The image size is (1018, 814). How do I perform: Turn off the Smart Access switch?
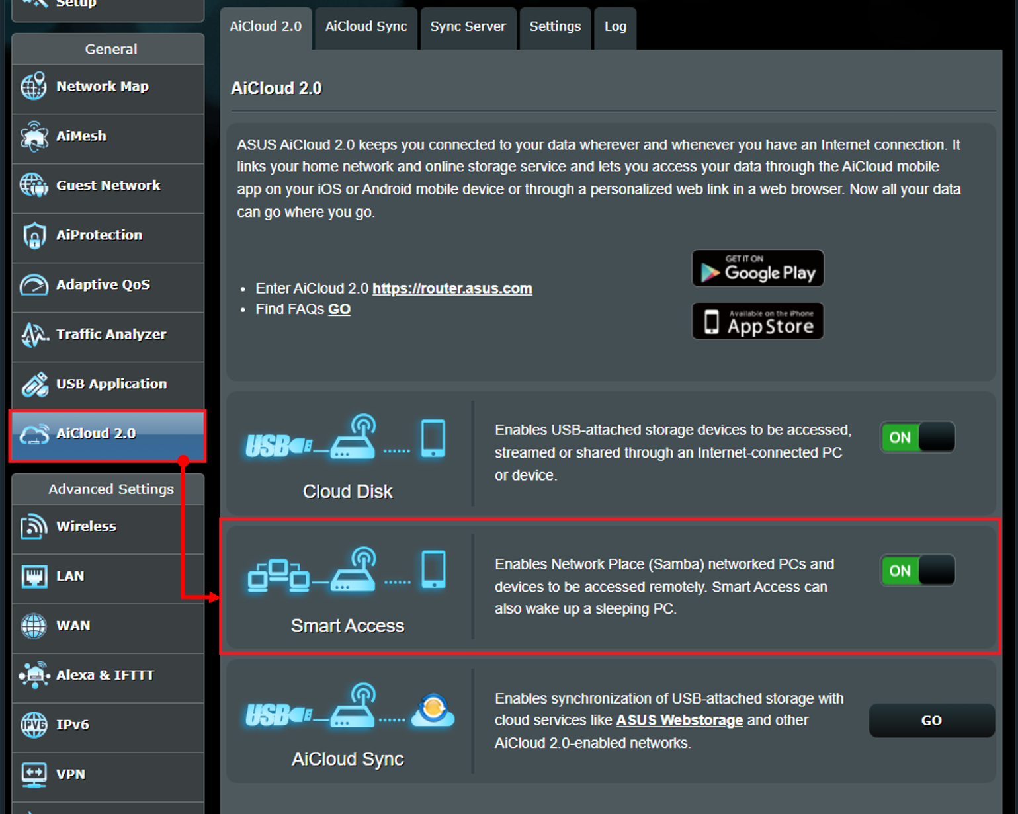pos(917,571)
